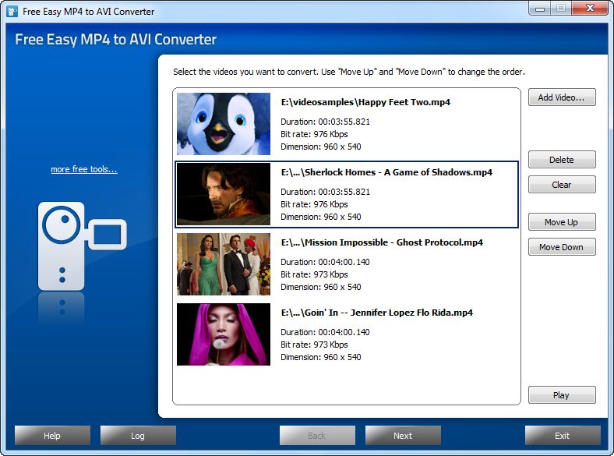The width and height of the screenshot is (614, 456).
Task: Close the converter window
Action: point(590,9)
